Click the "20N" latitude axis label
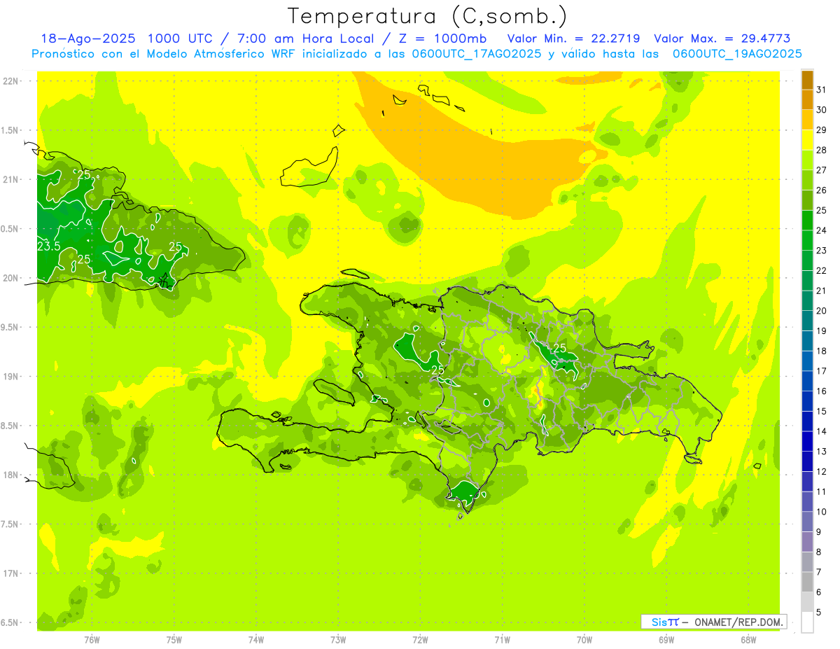 pyautogui.click(x=10, y=278)
